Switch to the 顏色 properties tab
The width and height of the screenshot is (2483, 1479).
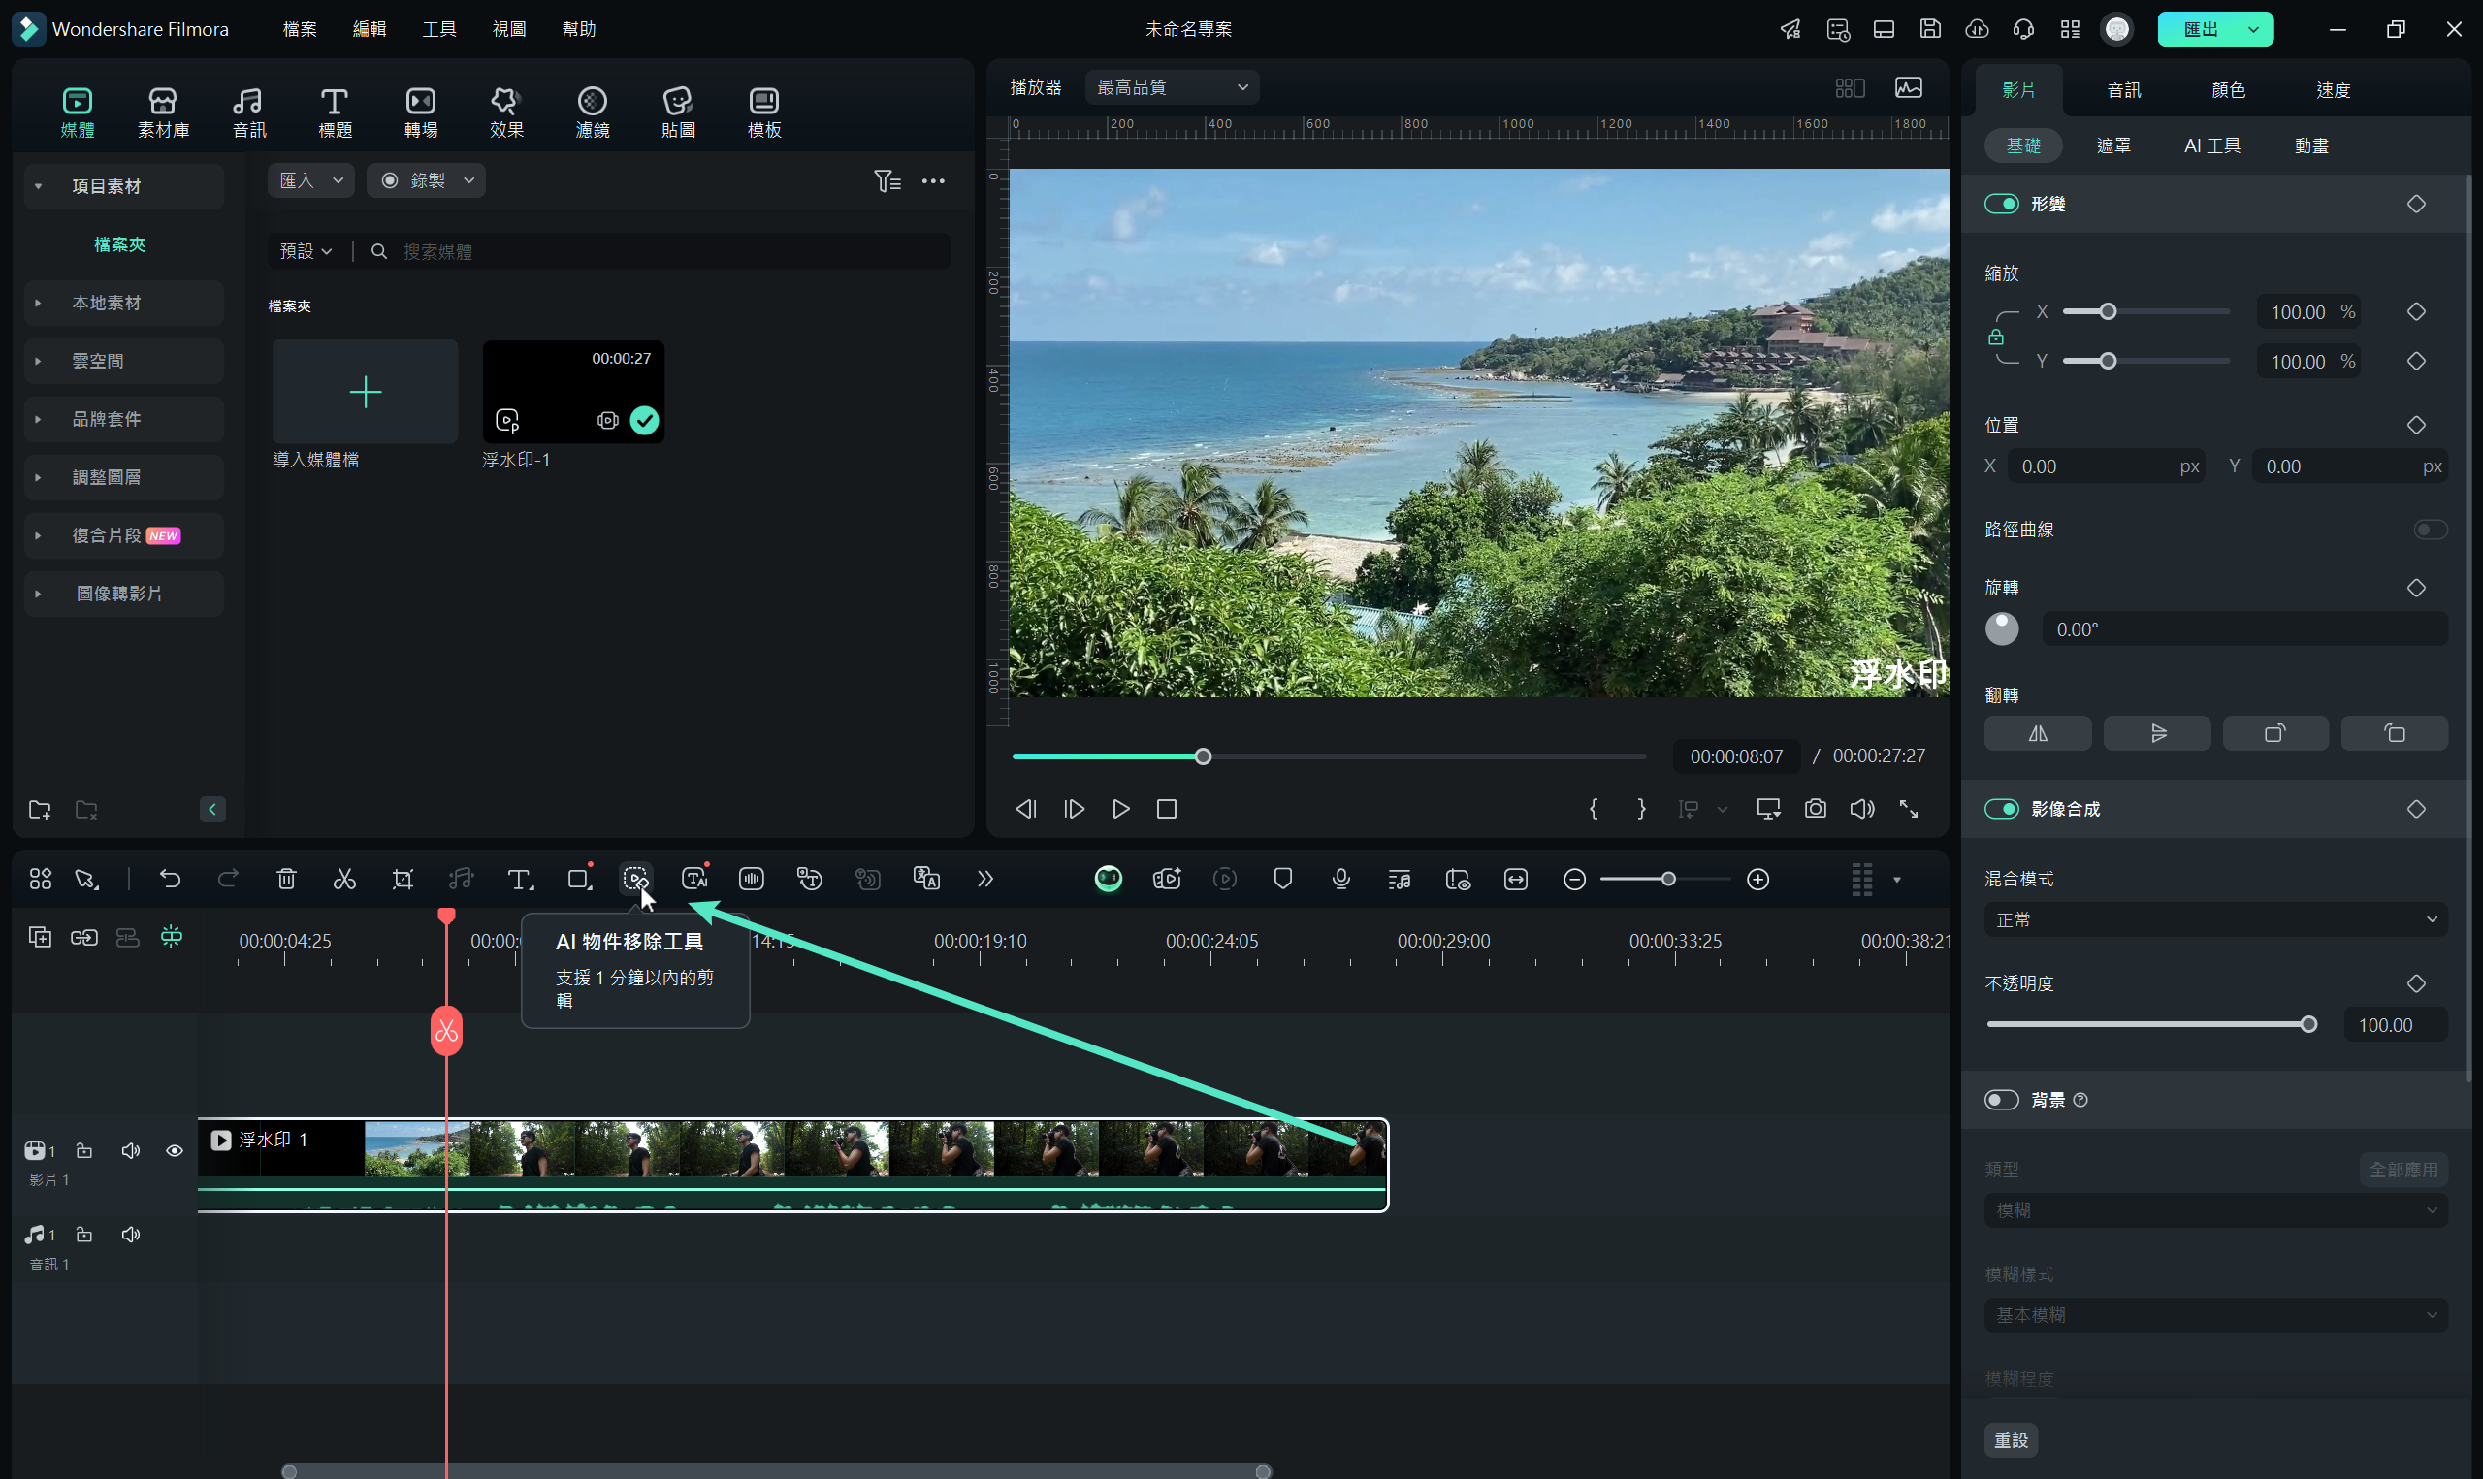pos(2228,89)
